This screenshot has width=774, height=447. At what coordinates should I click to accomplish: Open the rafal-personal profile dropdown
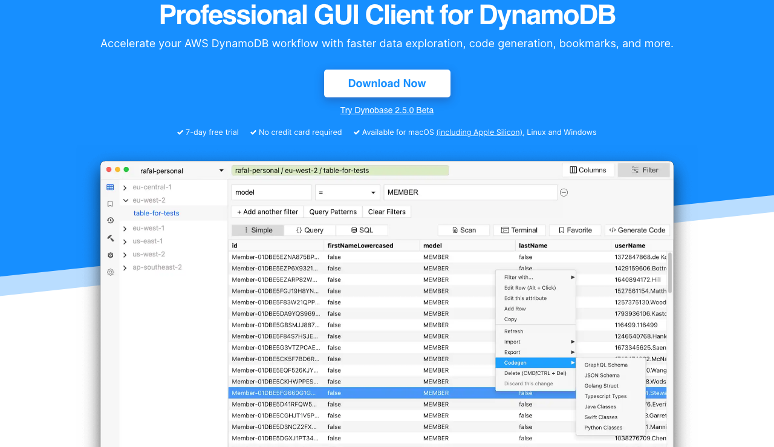click(x=181, y=171)
